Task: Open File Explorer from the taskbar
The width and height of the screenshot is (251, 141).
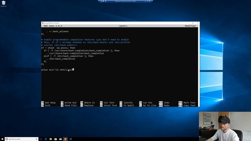Action: 51,139
